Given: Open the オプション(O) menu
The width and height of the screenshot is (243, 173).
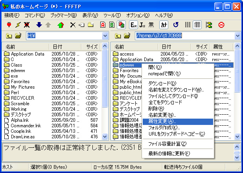Looking at the screenshot, I should click(138, 15).
